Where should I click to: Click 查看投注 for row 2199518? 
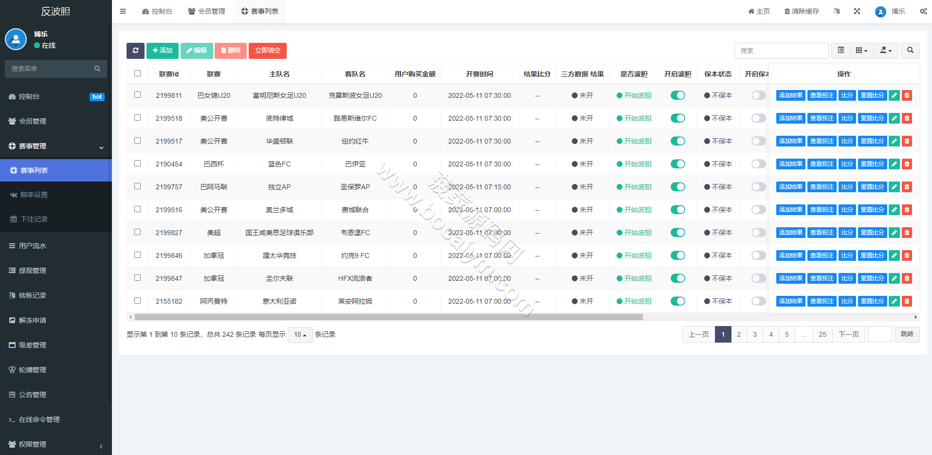tap(822, 118)
